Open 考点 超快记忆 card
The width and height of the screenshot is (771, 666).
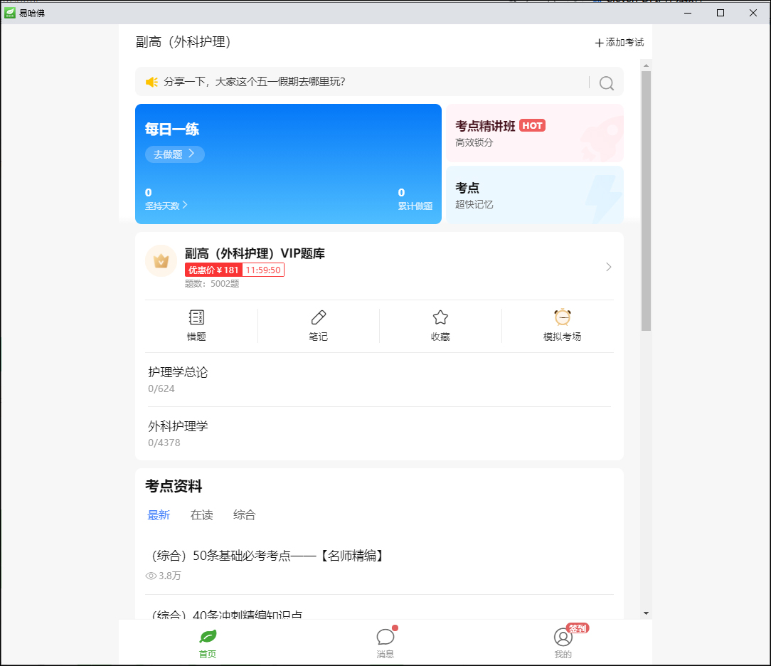point(535,195)
